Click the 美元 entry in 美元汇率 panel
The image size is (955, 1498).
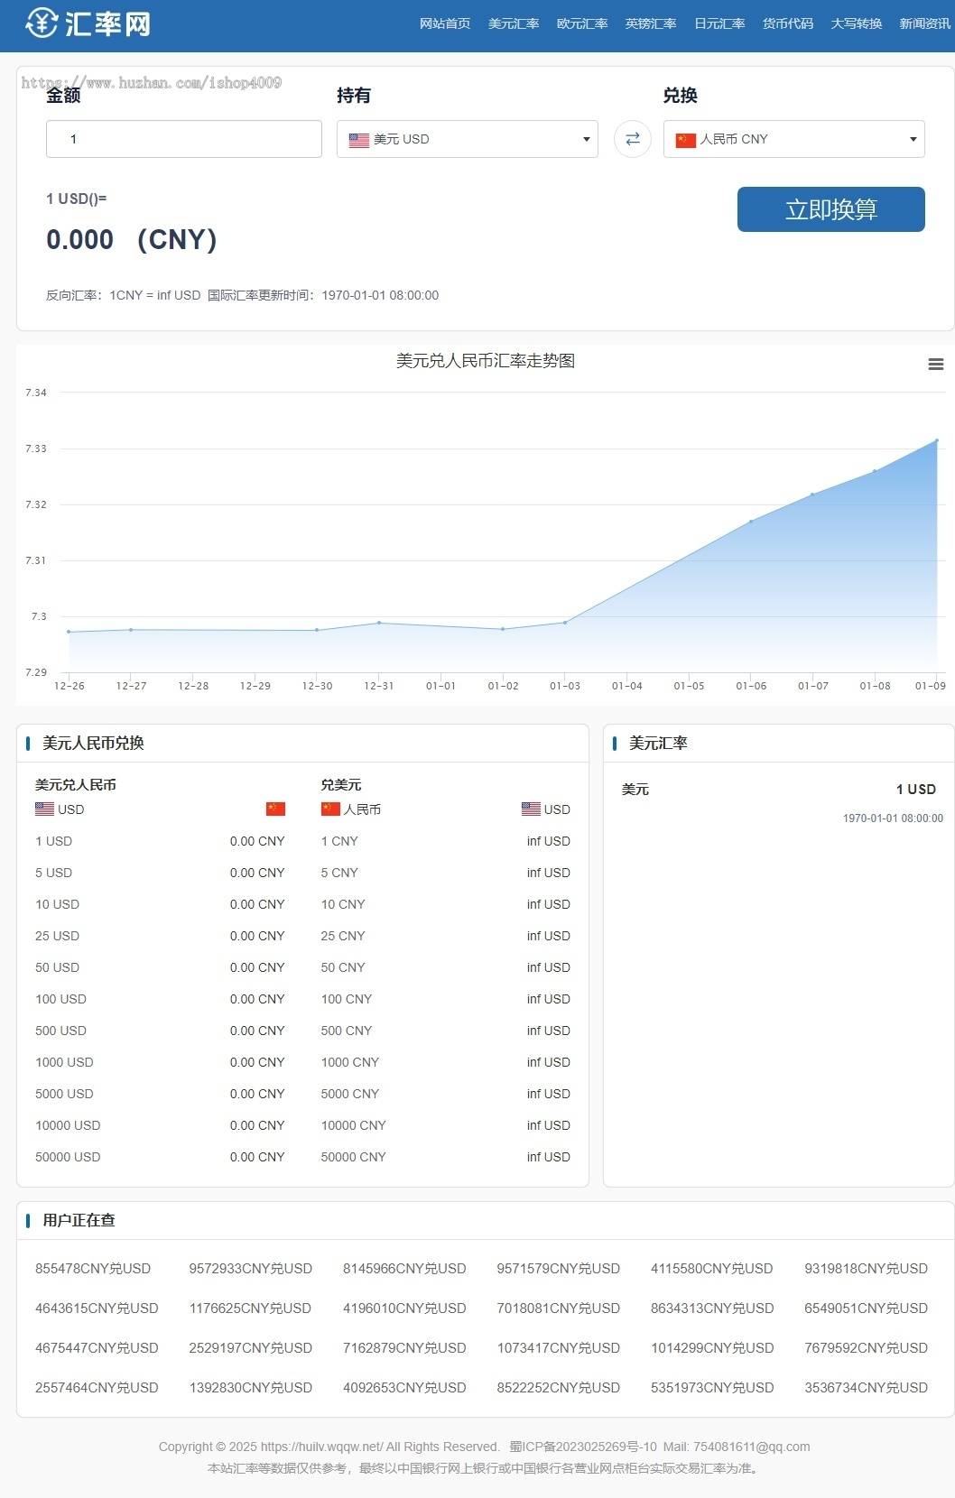pyautogui.click(x=635, y=789)
